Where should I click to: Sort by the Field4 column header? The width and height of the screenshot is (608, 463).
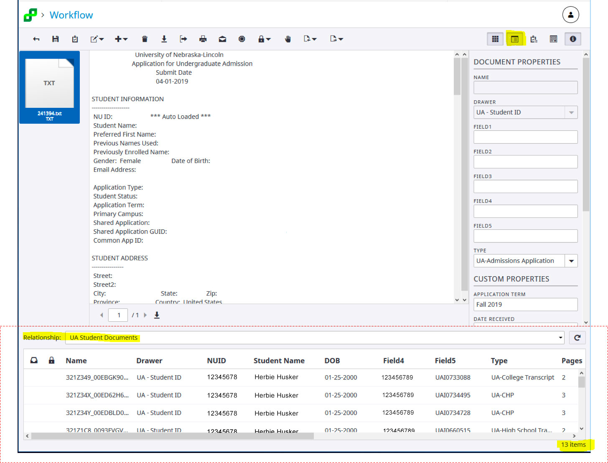click(x=394, y=361)
